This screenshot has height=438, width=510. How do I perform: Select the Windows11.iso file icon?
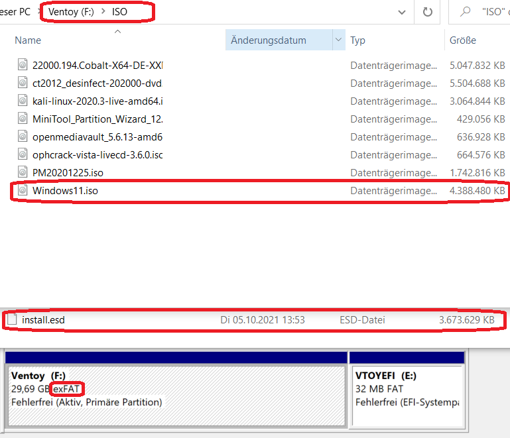point(22,190)
